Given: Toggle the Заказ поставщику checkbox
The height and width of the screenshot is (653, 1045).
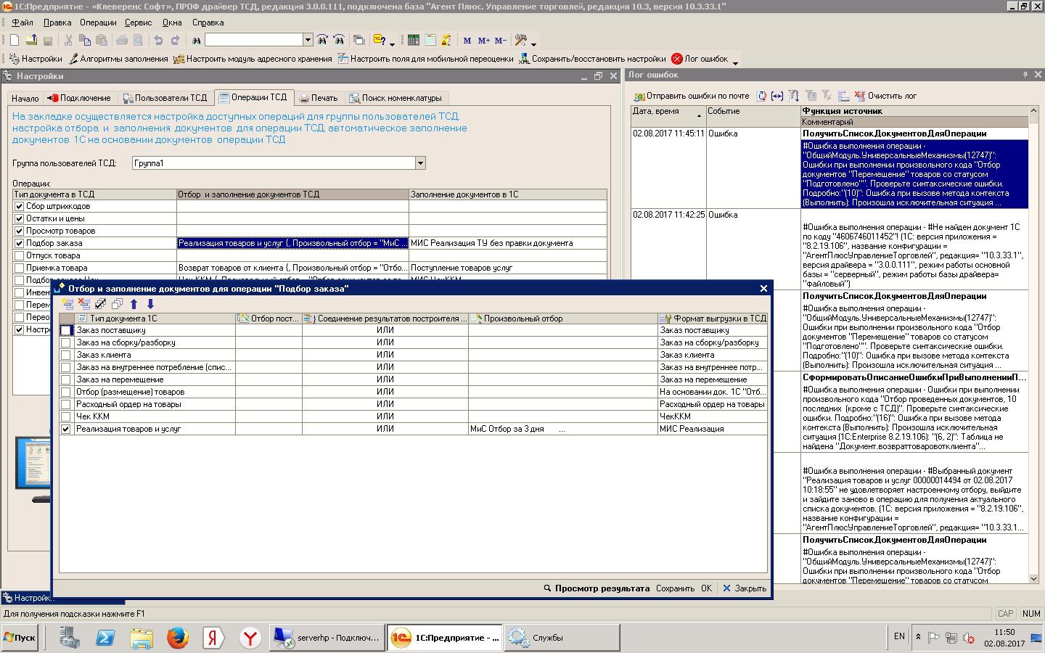Looking at the screenshot, I should coord(66,330).
